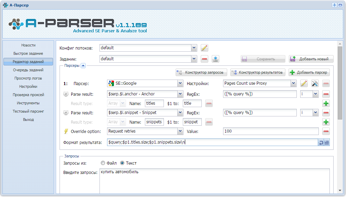The image size is (346, 197).
Task: Open the Snippet parse result dropdown
Action: point(180,112)
